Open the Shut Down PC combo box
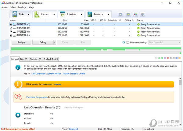The width and height of the screenshot is (183, 131). (165, 42)
